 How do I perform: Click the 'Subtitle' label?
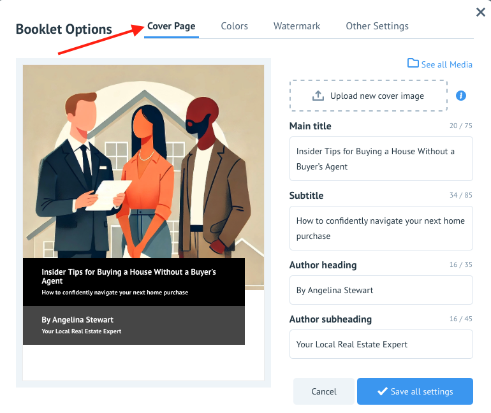tap(306, 195)
